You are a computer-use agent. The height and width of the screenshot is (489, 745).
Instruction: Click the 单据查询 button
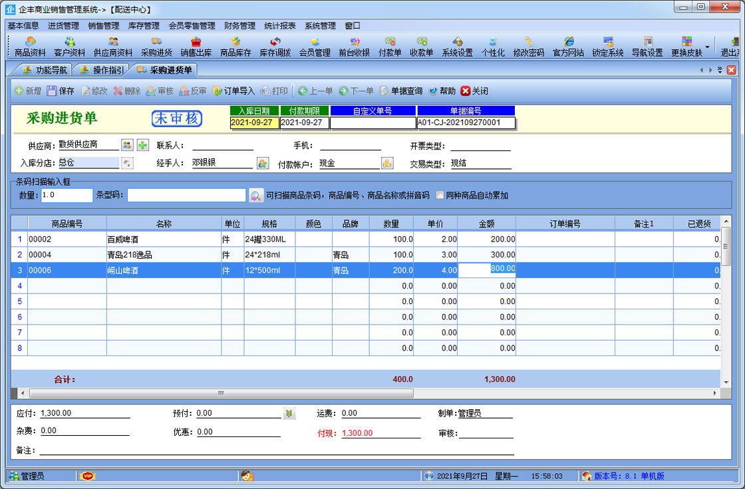tap(400, 91)
